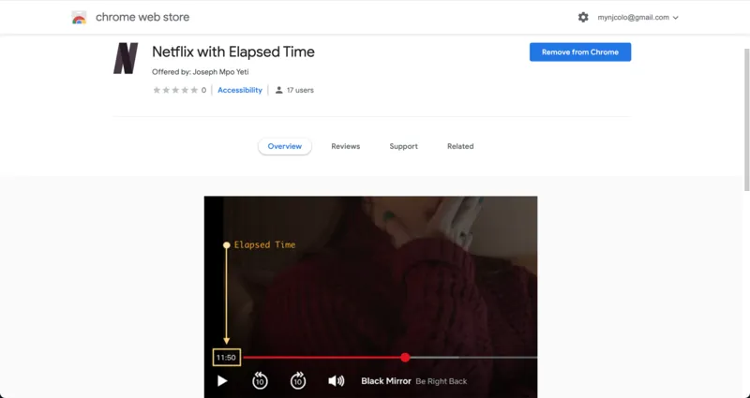Open the settings gear icon
Screen dimensions: 750x398
pyautogui.click(x=583, y=17)
